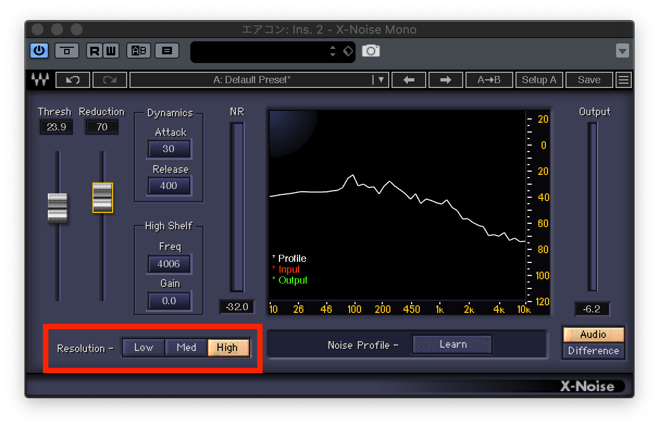Click the preset stepper arrows in the black field

[333, 51]
